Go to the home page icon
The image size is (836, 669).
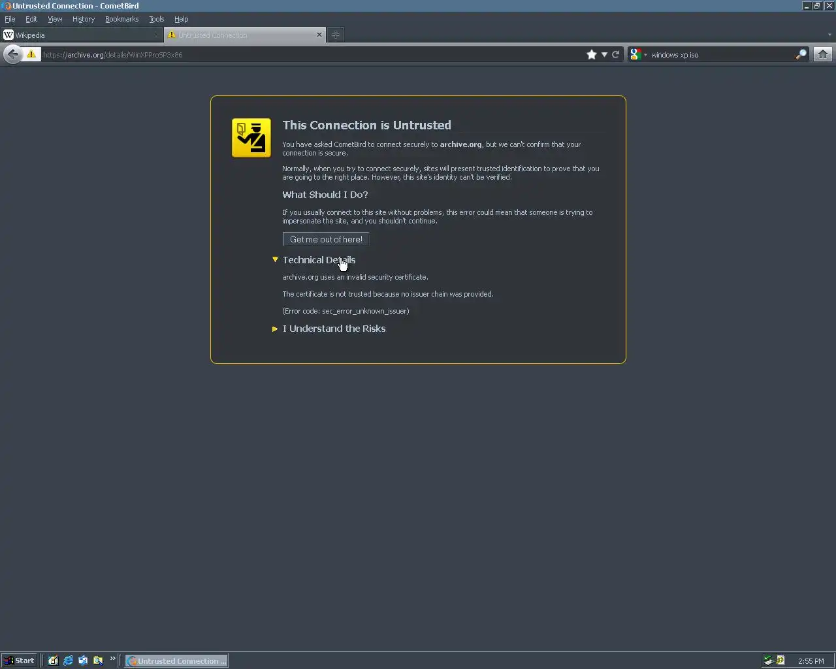(x=823, y=55)
